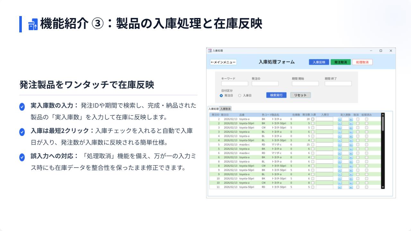
Task: Click the plus button in the first table row
Action: [x=351, y=119]
